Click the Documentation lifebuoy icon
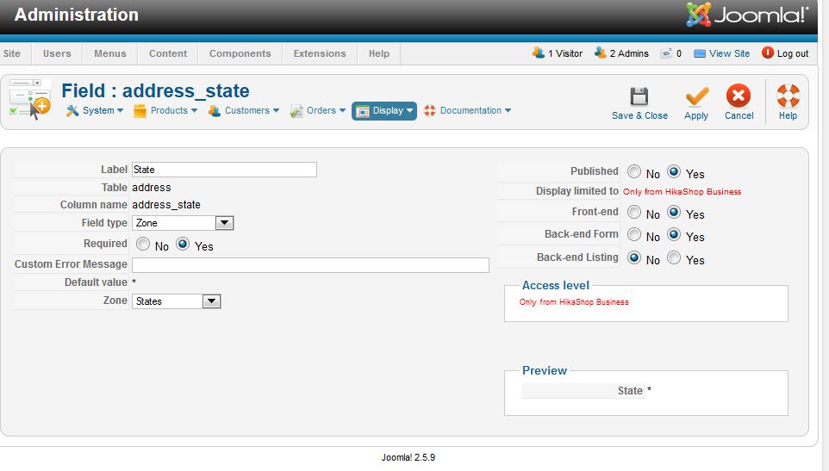Viewport: 829px width, 471px height. (x=430, y=110)
